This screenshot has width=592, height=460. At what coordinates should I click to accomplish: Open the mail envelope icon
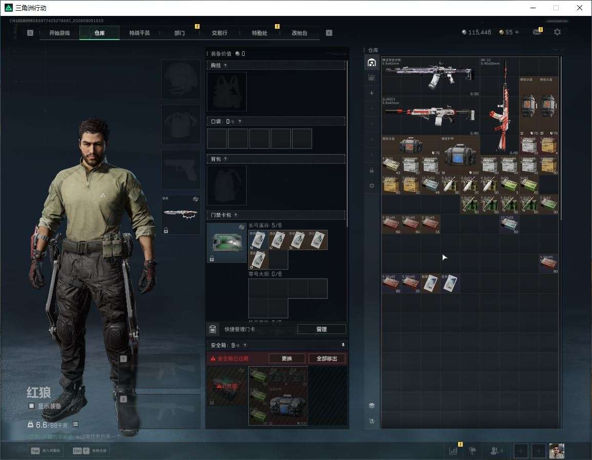click(537, 32)
